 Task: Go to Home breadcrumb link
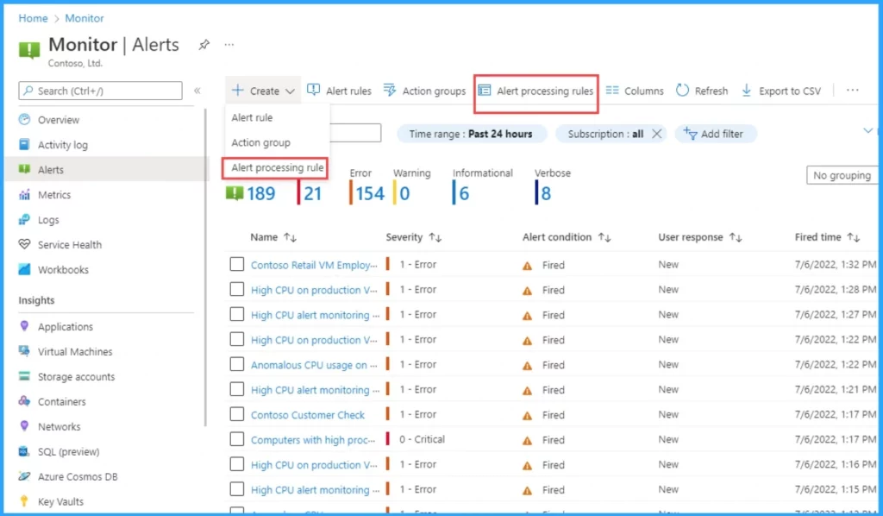pos(34,18)
